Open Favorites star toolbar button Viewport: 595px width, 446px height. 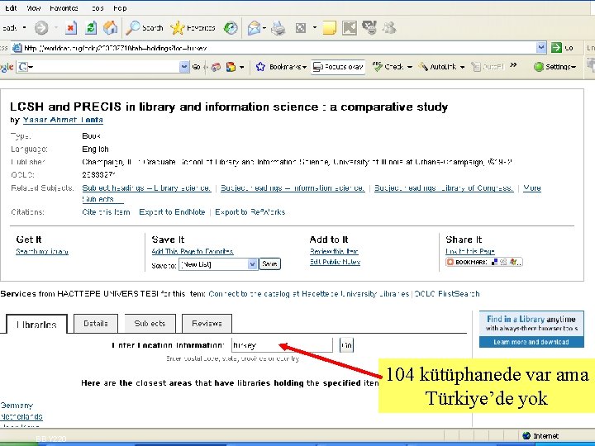pyautogui.click(x=193, y=28)
